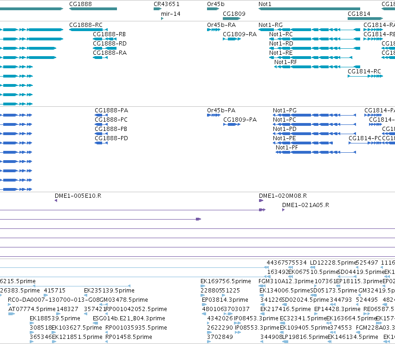Select the CG1809 gene label
Image resolution: width=395 pixels, height=344 pixels.
point(234,14)
